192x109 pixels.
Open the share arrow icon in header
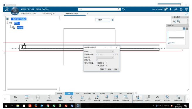tap(176, 9)
